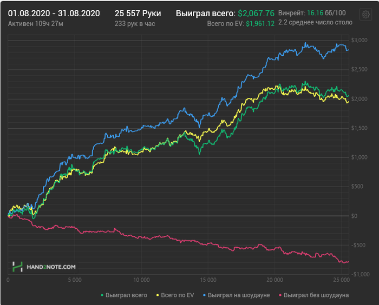Toggle the Выиграл всего legend series
The image size is (379, 305).
124,295
